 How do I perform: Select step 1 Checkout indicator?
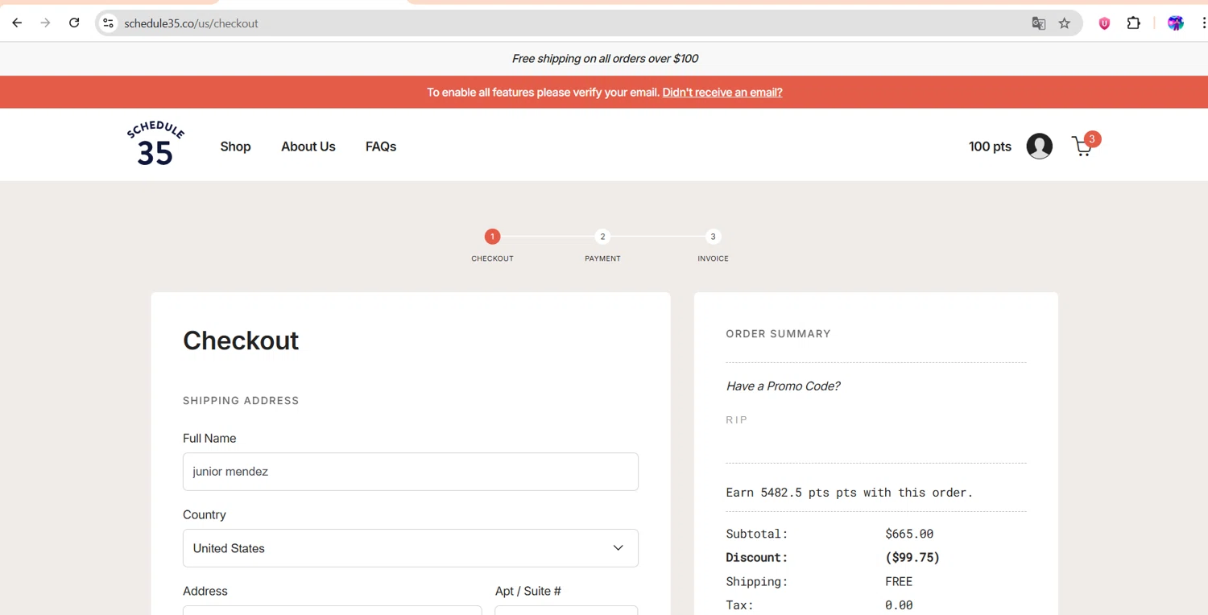click(492, 237)
